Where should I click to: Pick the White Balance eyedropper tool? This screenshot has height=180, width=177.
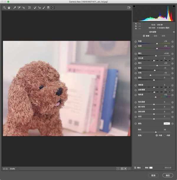point(14,8)
